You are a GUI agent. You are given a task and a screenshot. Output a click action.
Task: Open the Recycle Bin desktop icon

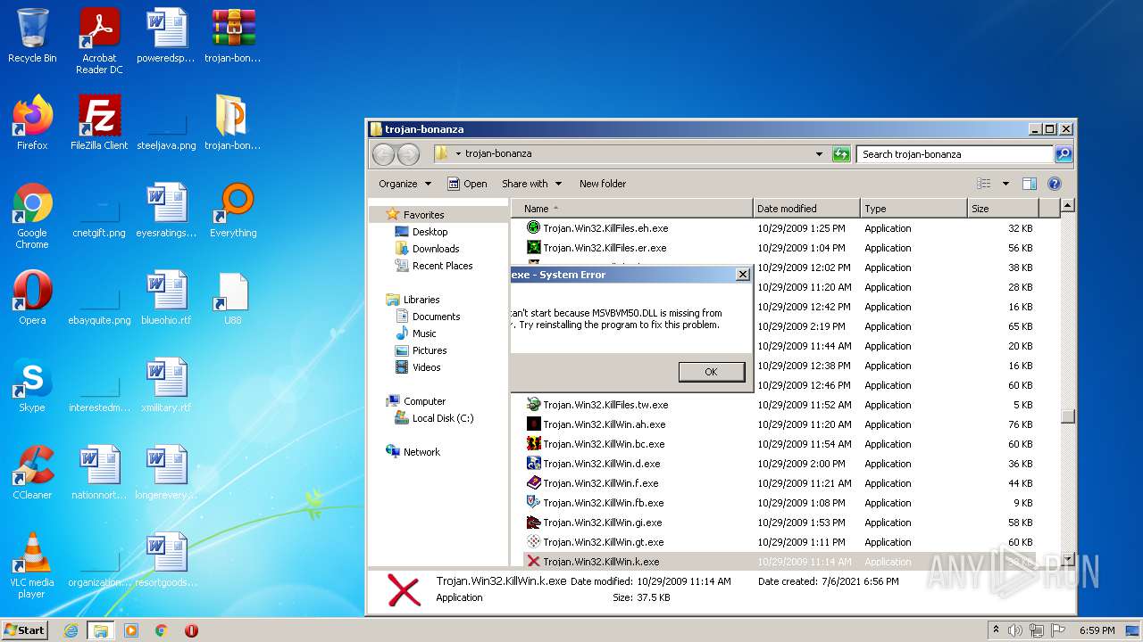(x=32, y=36)
